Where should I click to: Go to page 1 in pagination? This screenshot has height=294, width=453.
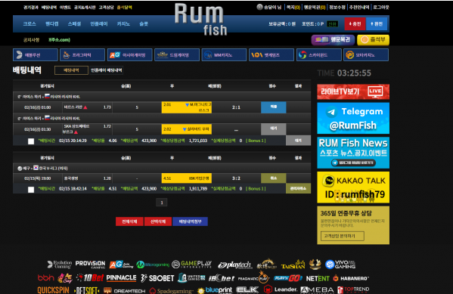click(162, 203)
